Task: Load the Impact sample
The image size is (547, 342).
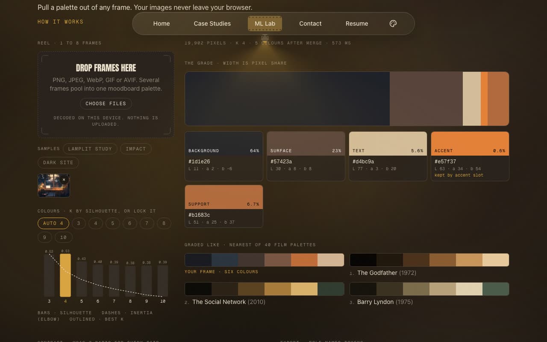Action: (136, 149)
